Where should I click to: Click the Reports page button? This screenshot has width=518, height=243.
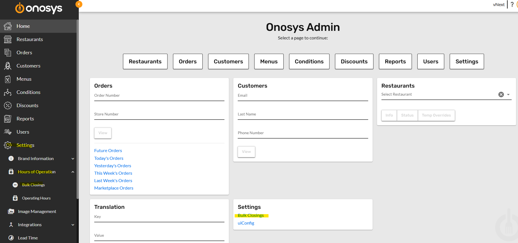point(395,61)
